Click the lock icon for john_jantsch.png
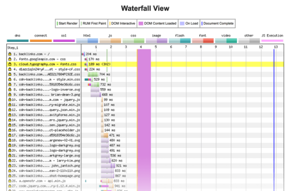This screenshot has width=288, height=191. pos(10,166)
